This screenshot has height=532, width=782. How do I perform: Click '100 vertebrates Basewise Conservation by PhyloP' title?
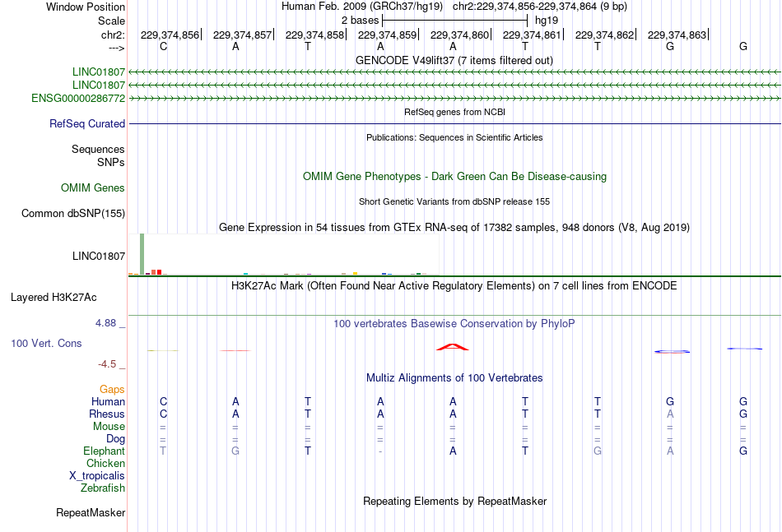[454, 324]
